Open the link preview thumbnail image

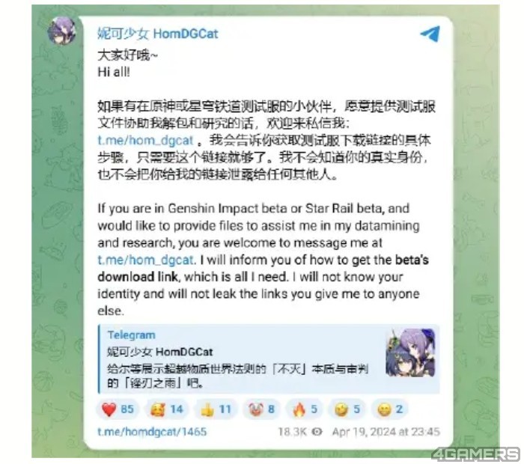point(410,352)
